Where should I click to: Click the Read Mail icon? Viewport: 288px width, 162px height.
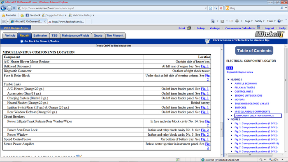(231, 21)
